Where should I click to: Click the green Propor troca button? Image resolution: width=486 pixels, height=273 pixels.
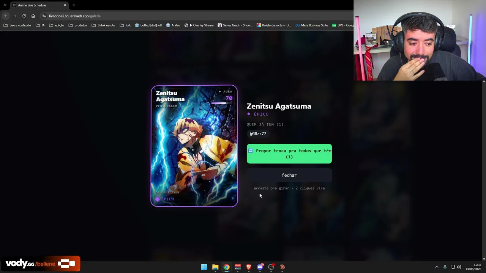coord(289,154)
